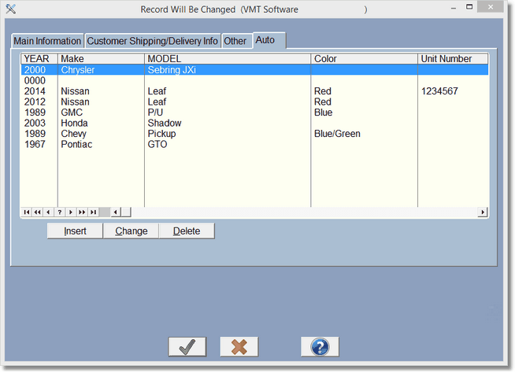The height and width of the screenshot is (373, 515).
Task: Page down with the double-right arrow
Action: (x=82, y=212)
